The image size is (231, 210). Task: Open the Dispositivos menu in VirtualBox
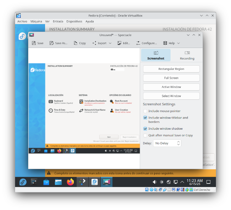74,21
